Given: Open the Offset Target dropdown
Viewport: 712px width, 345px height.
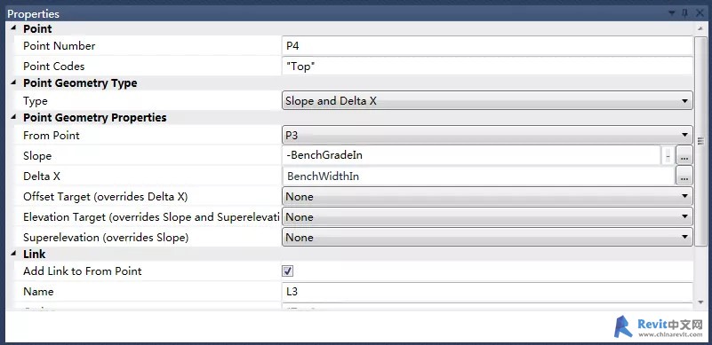Looking at the screenshot, I should (487, 196).
